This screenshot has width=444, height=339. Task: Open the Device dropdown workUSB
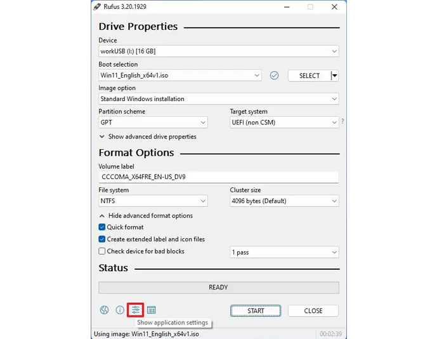219,51
